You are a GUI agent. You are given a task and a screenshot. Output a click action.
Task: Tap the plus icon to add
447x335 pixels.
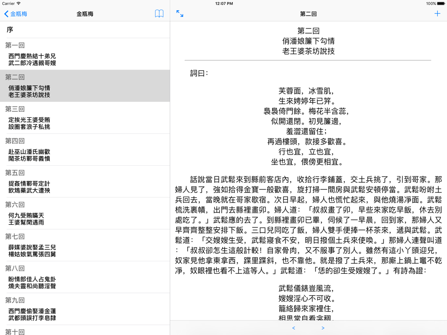[x=437, y=14]
